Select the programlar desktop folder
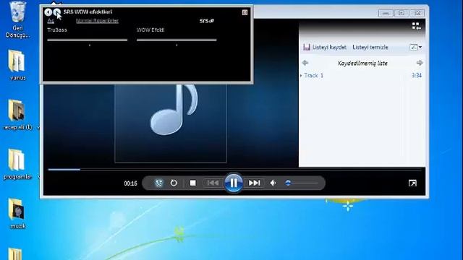Image resolution: width=463 pixels, height=260 pixels. pos(17,164)
